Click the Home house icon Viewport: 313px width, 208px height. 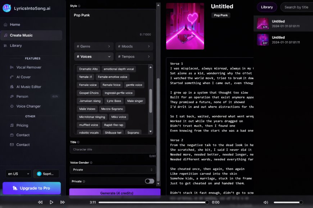[x=6, y=25]
